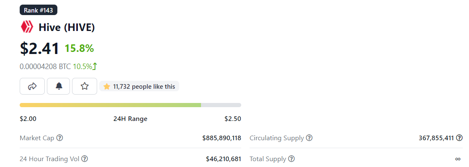This screenshot has width=469, height=167.
Task: Click 11,732 people like this label
Action: [x=144, y=87]
